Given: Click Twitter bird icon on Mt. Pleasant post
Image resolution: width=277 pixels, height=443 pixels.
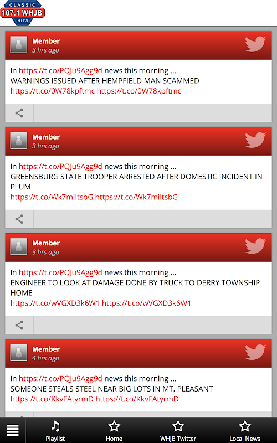Looking at the screenshot, I should point(255,352).
